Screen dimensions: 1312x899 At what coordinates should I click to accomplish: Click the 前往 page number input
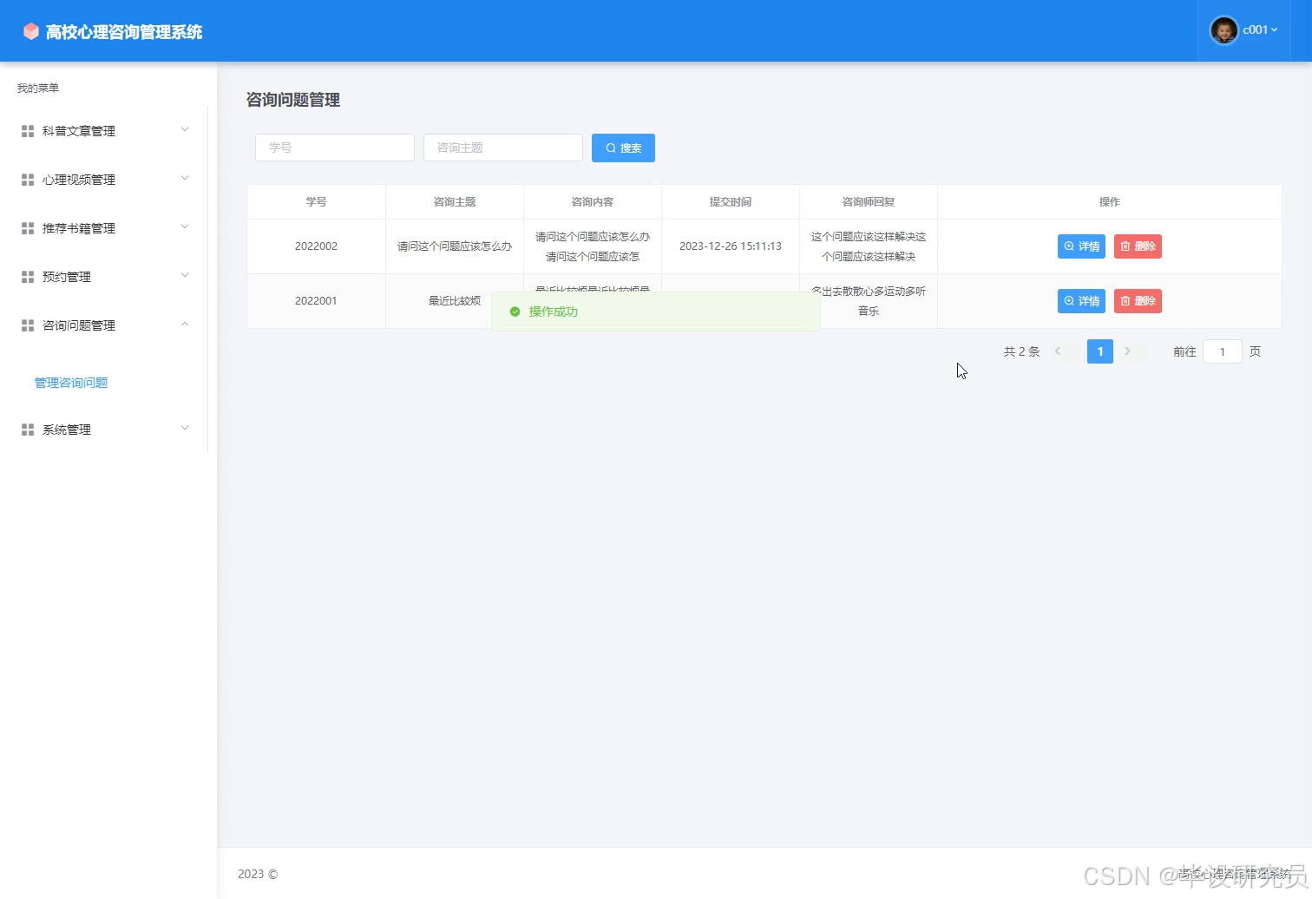click(1223, 351)
